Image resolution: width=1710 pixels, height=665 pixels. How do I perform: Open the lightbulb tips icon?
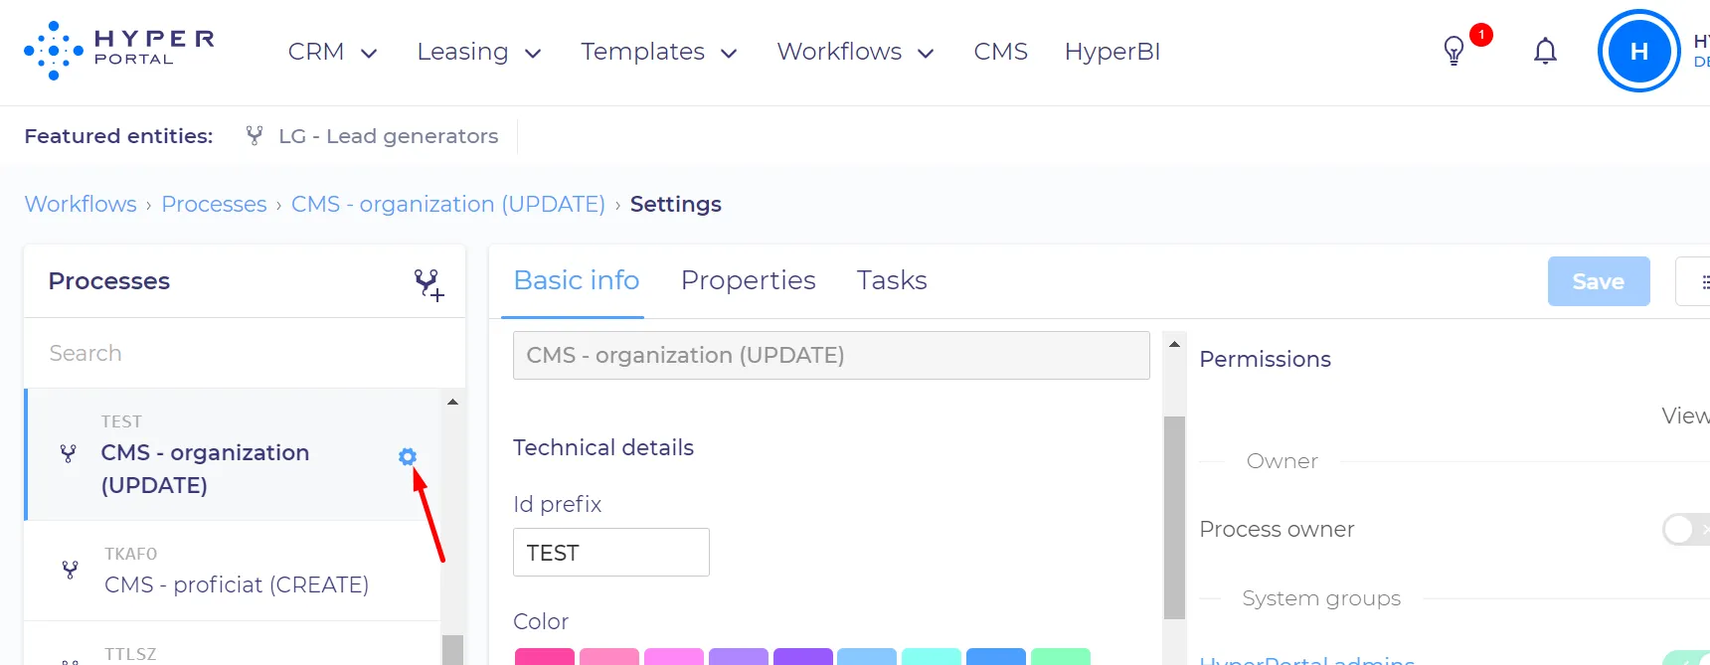[1453, 51]
